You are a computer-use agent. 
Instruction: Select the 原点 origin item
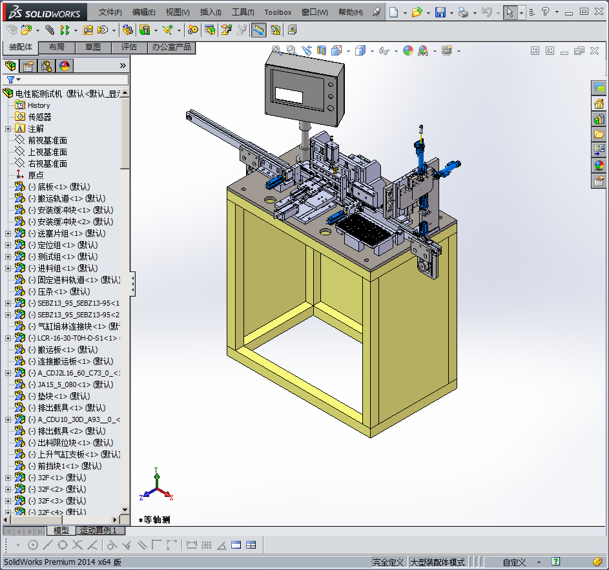(x=36, y=175)
